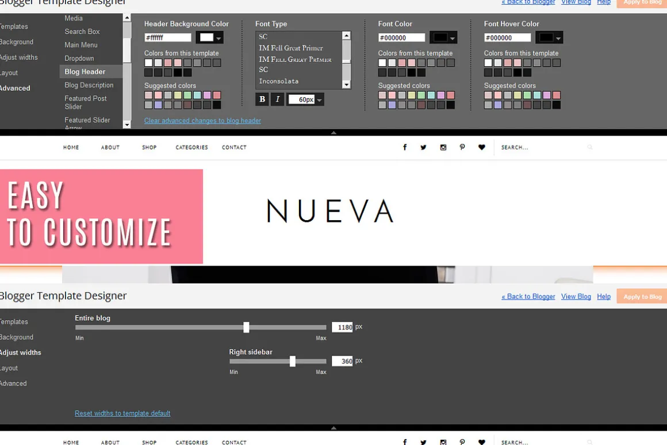Choose IM Fell Great Primer font
Viewport: 667px width, 445px height.
pyautogui.click(x=291, y=48)
